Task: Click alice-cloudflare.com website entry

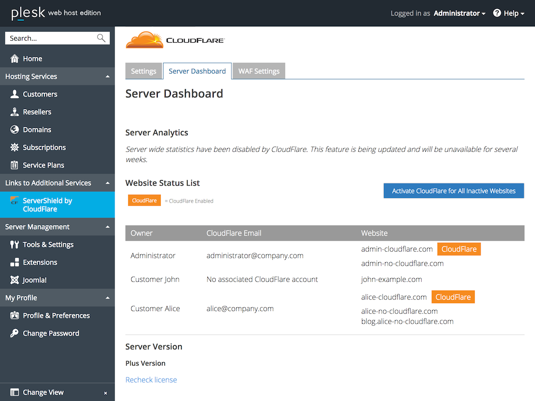Action: tap(394, 297)
